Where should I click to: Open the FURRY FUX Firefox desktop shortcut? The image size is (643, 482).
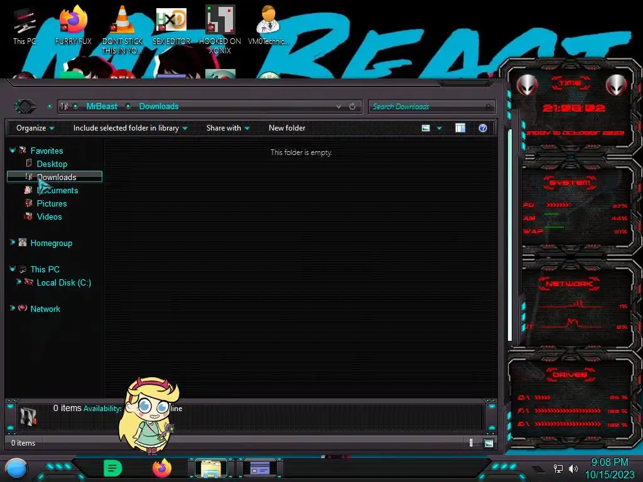pyautogui.click(x=73, y=25)
